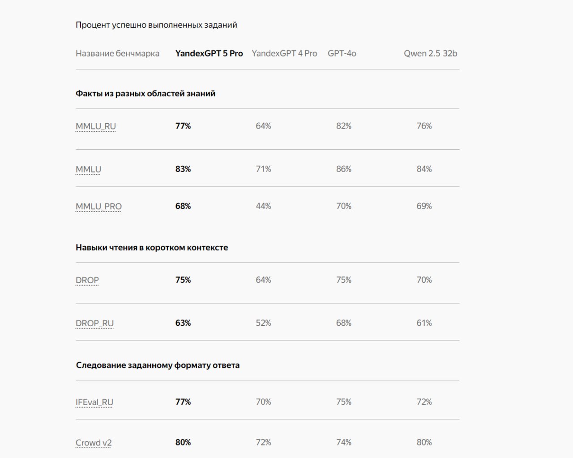Screen dimensions: 573x458
Task: Click the 'Навыки чтения в коротком контексте' heading
Action: pyautogui.click(x=152, y=247)
